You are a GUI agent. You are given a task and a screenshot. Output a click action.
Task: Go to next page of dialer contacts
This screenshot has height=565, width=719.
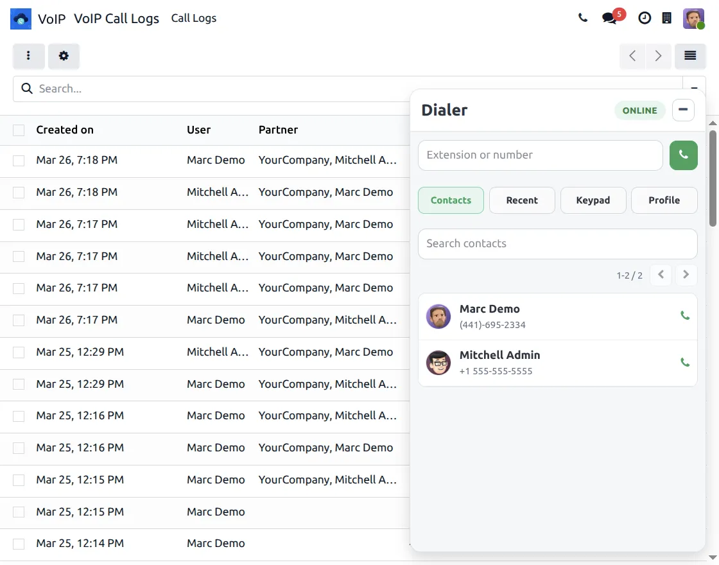[x=686, y=275]
